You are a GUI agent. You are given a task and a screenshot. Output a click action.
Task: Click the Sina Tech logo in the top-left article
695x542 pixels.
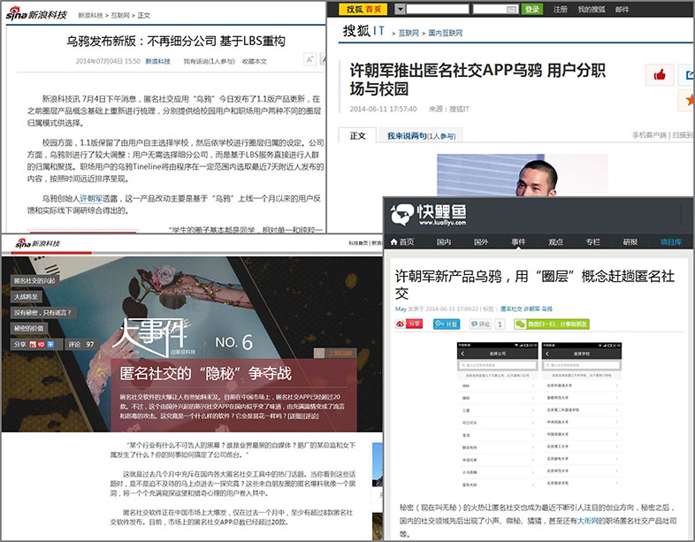click(36, 14)
